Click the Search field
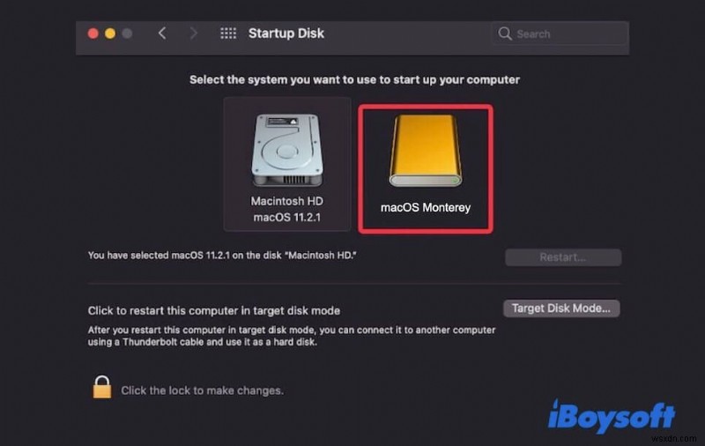This screenshot has width=705, height=446. tap(560, 33)
